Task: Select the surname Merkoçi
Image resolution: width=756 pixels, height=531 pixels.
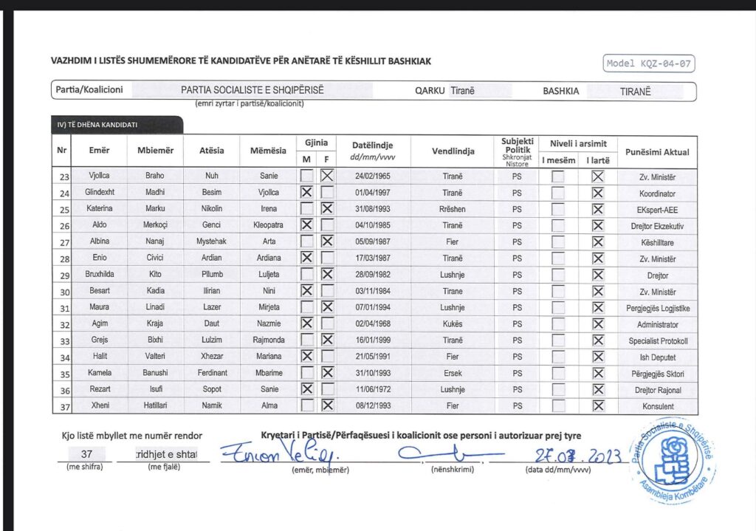Action: (x=155, y=225)
